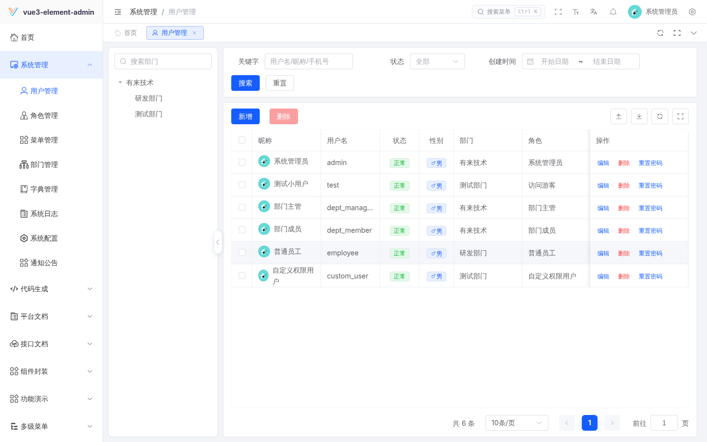This screenshot has height=442, width=707.
Task: Click the system administrator avatar in header
Action: [x=635, y=12]
